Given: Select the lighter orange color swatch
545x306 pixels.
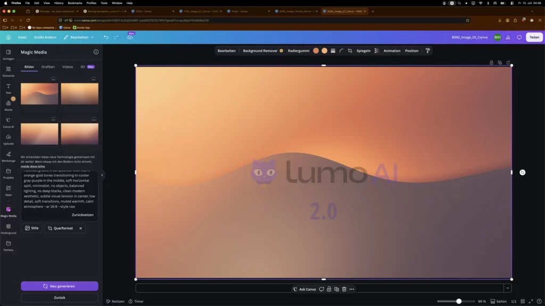Looking at the screenshot, I should [324, 50].
